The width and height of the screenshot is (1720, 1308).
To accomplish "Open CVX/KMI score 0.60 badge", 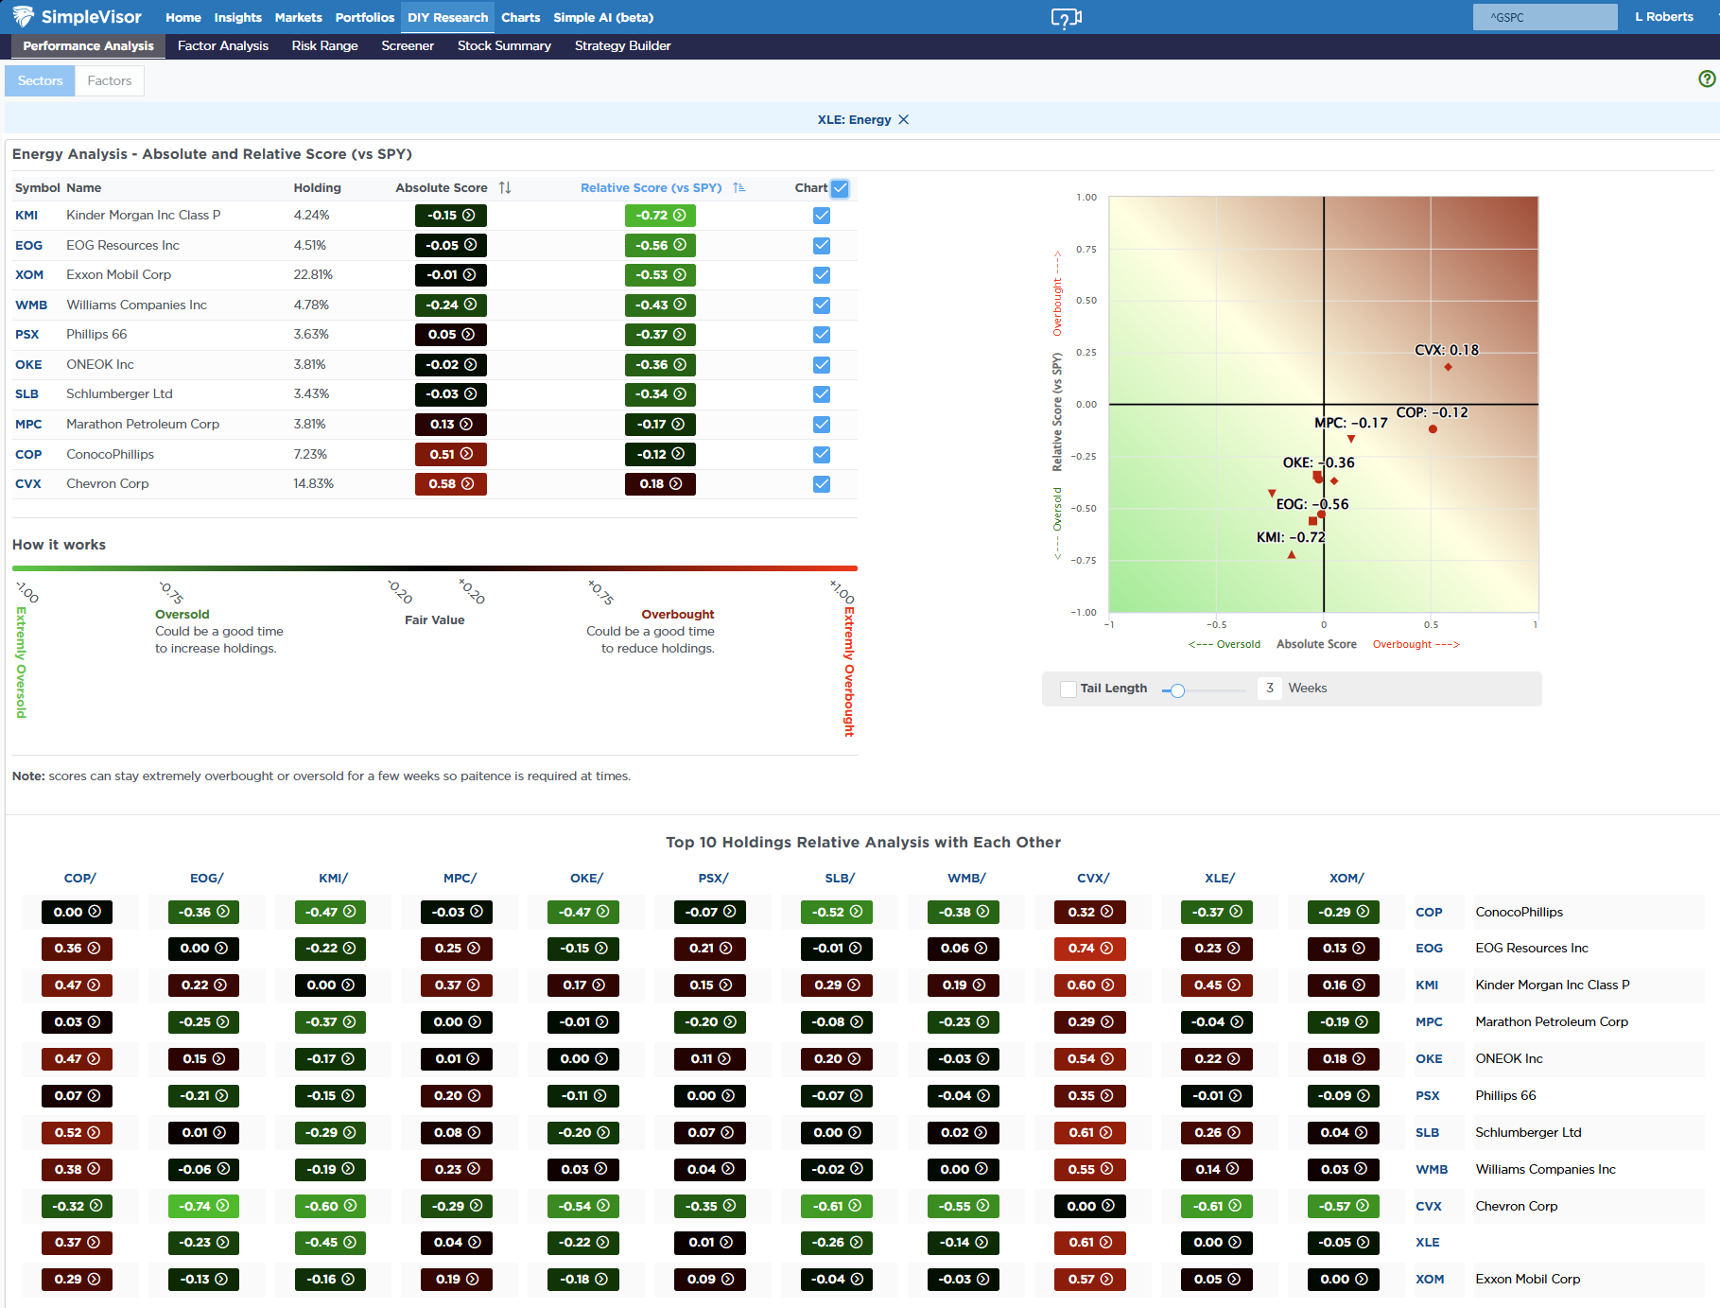I will tap(1090, 985).
